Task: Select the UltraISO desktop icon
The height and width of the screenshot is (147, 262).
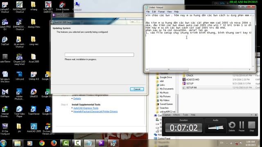Action: (x=34, y=94)
